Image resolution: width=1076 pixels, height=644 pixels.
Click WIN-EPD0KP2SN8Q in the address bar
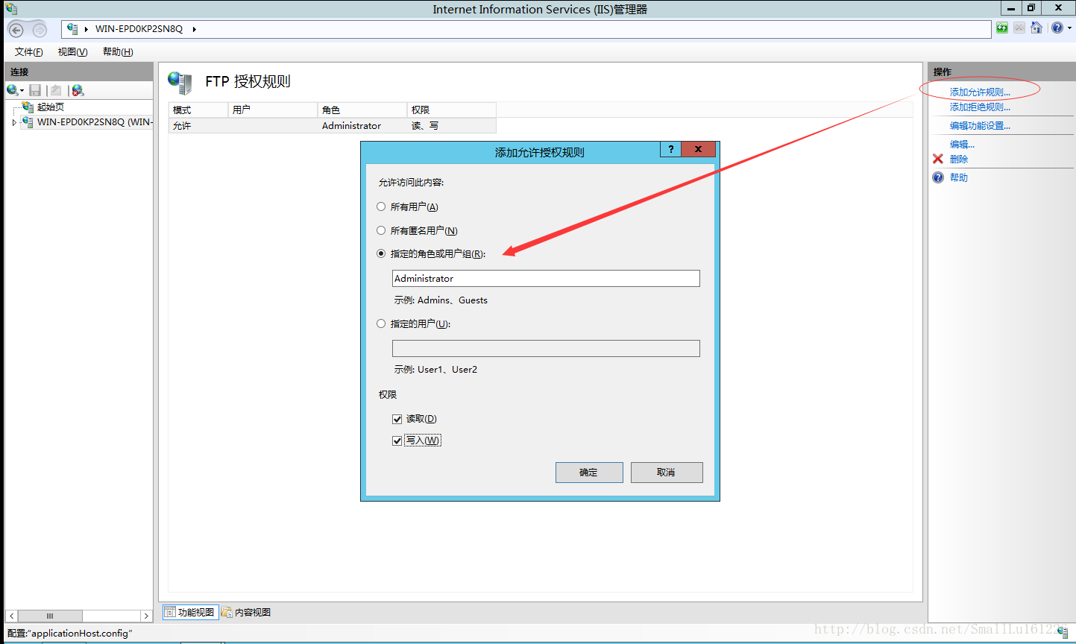point(139,29)
